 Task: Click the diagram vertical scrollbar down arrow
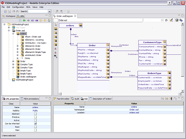183,91
